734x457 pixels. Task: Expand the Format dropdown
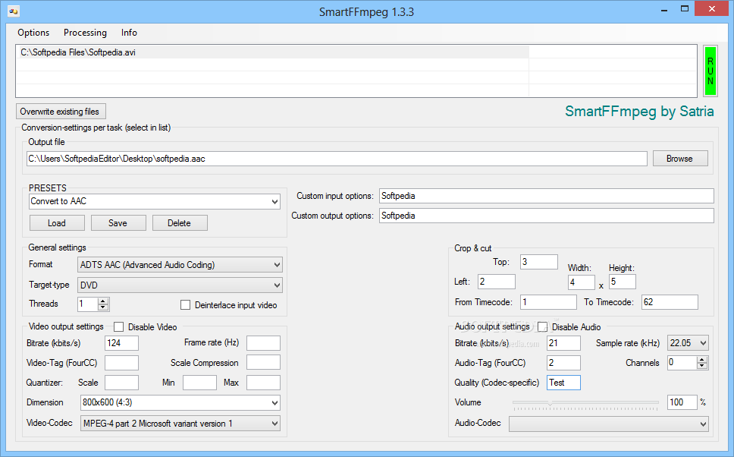point(277,265)
